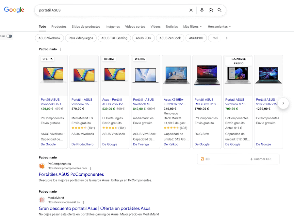294x221 pixels.
Task: Open the Google logo homepage
Action: [x=14, y=10]
